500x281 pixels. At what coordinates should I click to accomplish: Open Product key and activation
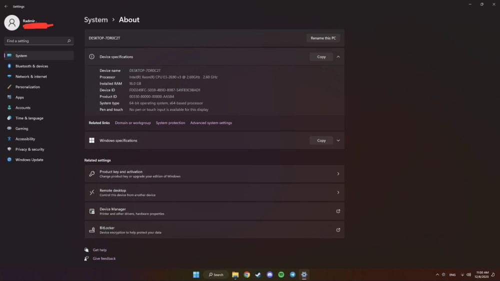pos(214,174)
